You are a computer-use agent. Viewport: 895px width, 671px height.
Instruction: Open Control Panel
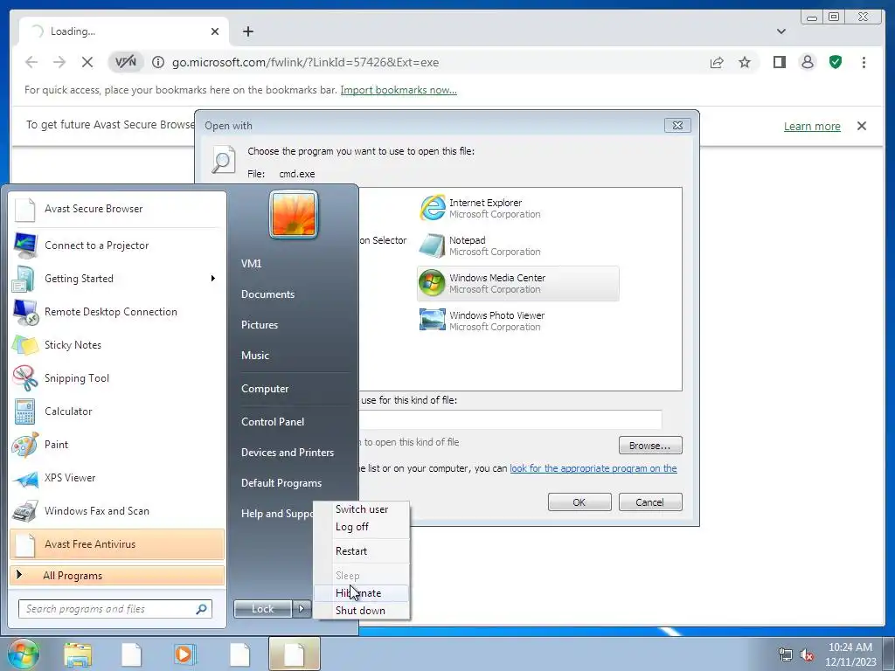pyautogui.click(x=273, y=422)
